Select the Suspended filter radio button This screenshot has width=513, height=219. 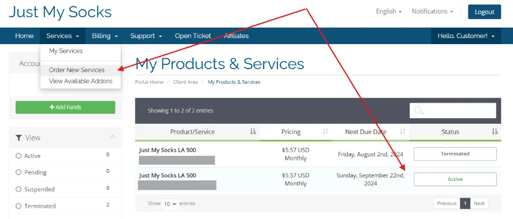pos(19,189)
